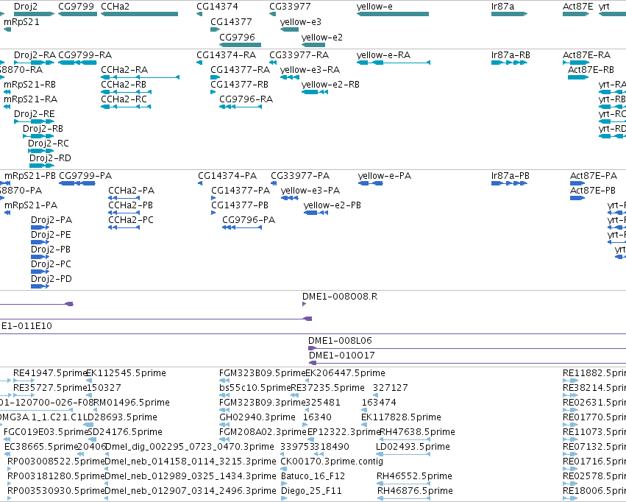Open transcript mRpS21-RB
The image size is (626, 502).
pos(7,92)
